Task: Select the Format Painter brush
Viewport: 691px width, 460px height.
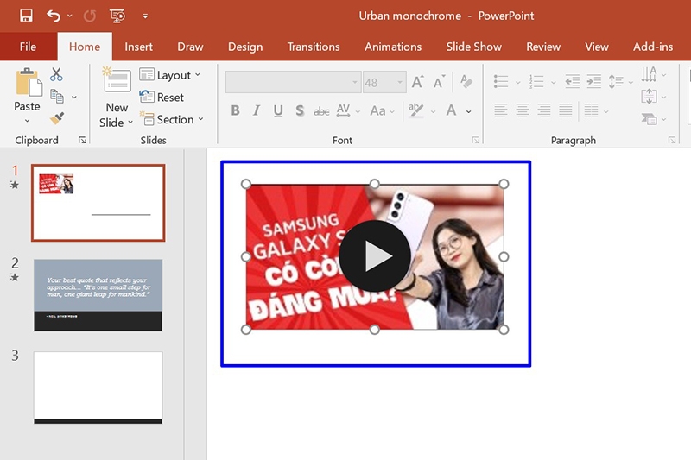Action: (x=57, y=117)
